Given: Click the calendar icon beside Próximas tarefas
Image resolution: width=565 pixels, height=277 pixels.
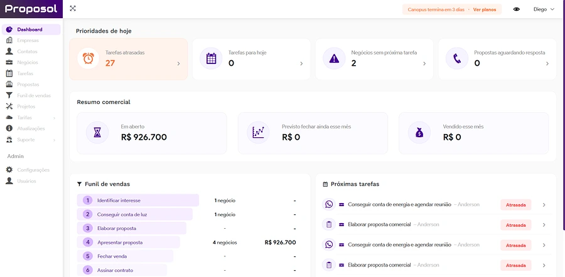Looking at the screenshot, I should [x=325, y=184].
